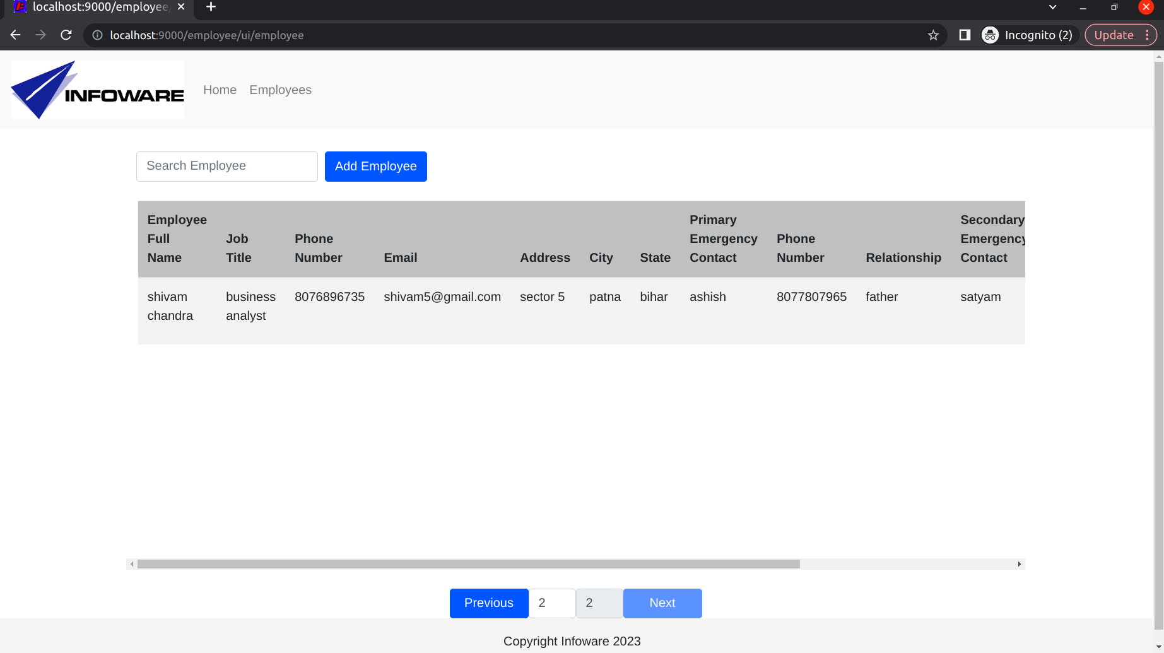1164x653 pixels.
Task: Open the Home nav link
Action: click(220, 90)
